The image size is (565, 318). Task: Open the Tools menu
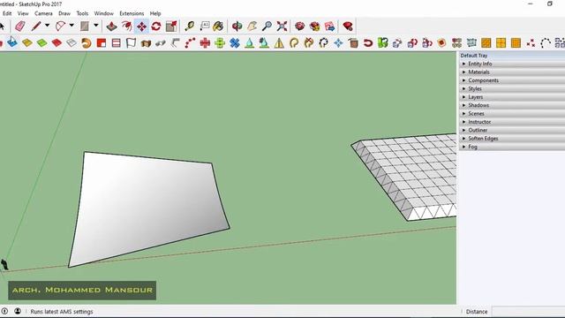click(x=82, y=13)
